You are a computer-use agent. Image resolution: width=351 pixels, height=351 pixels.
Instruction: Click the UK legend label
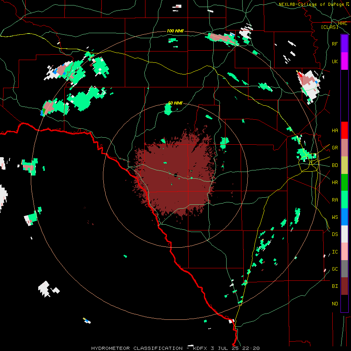tap(335, 62)
